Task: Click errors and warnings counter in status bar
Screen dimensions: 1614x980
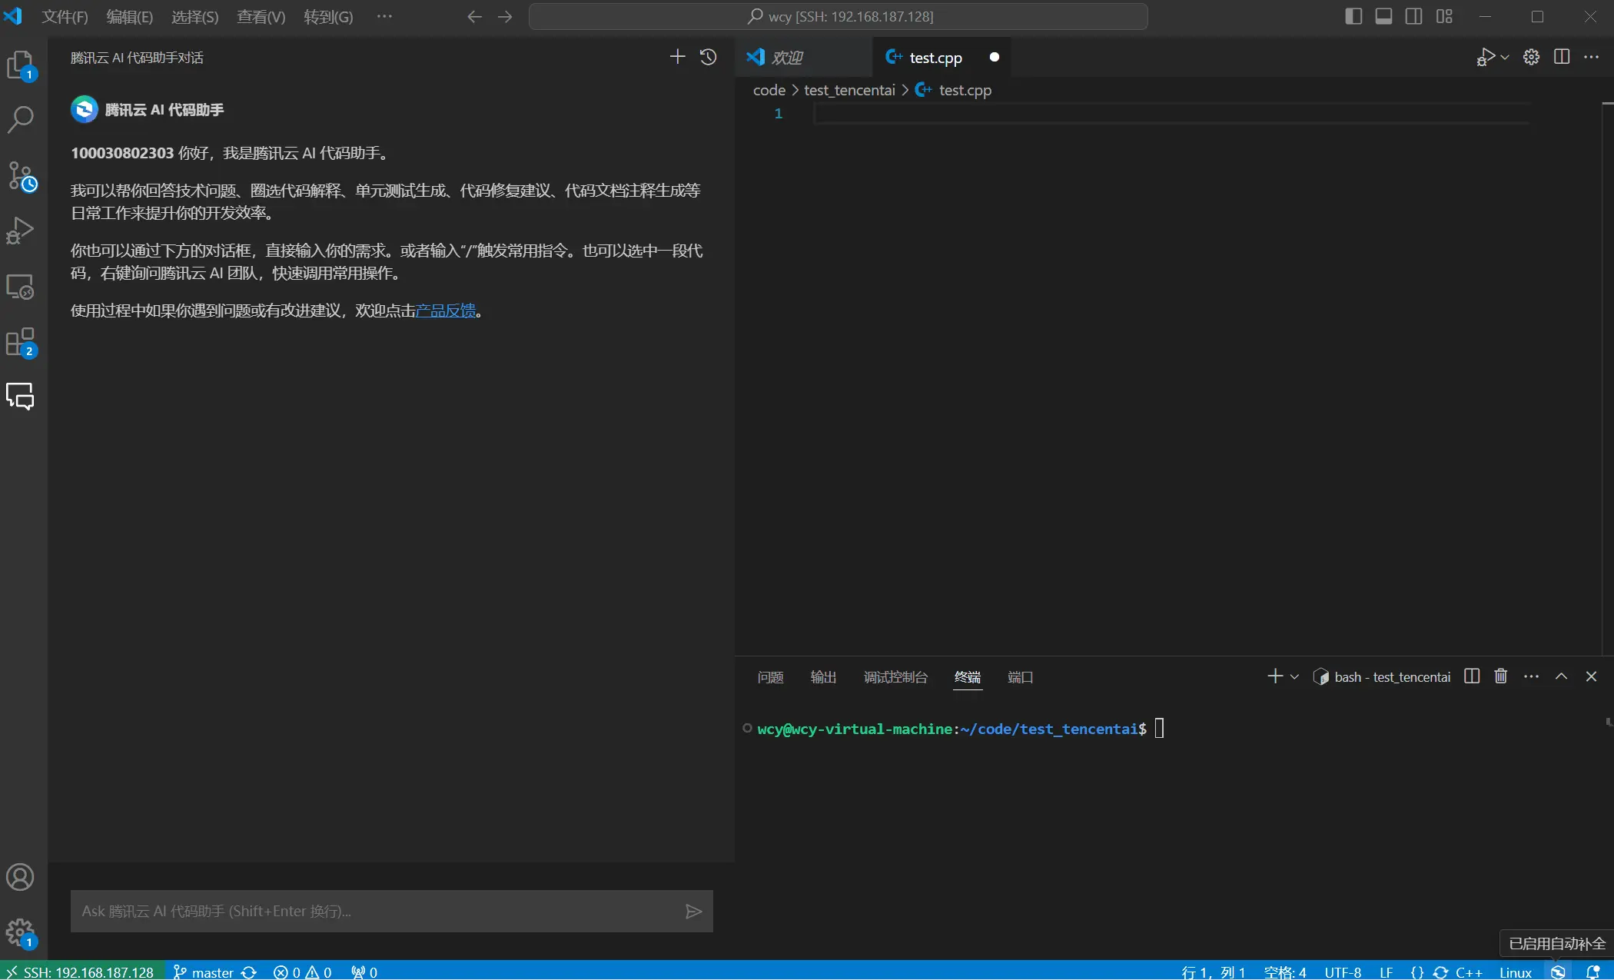Action: [303, 972]
